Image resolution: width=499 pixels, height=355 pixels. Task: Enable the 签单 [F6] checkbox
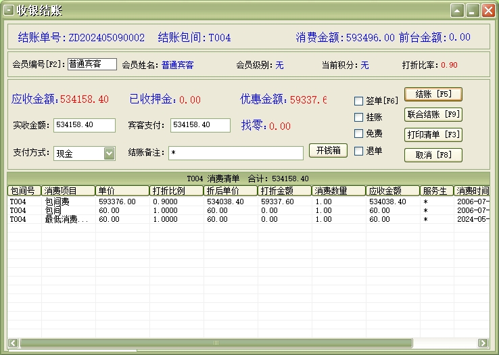[x=359, y=101]
